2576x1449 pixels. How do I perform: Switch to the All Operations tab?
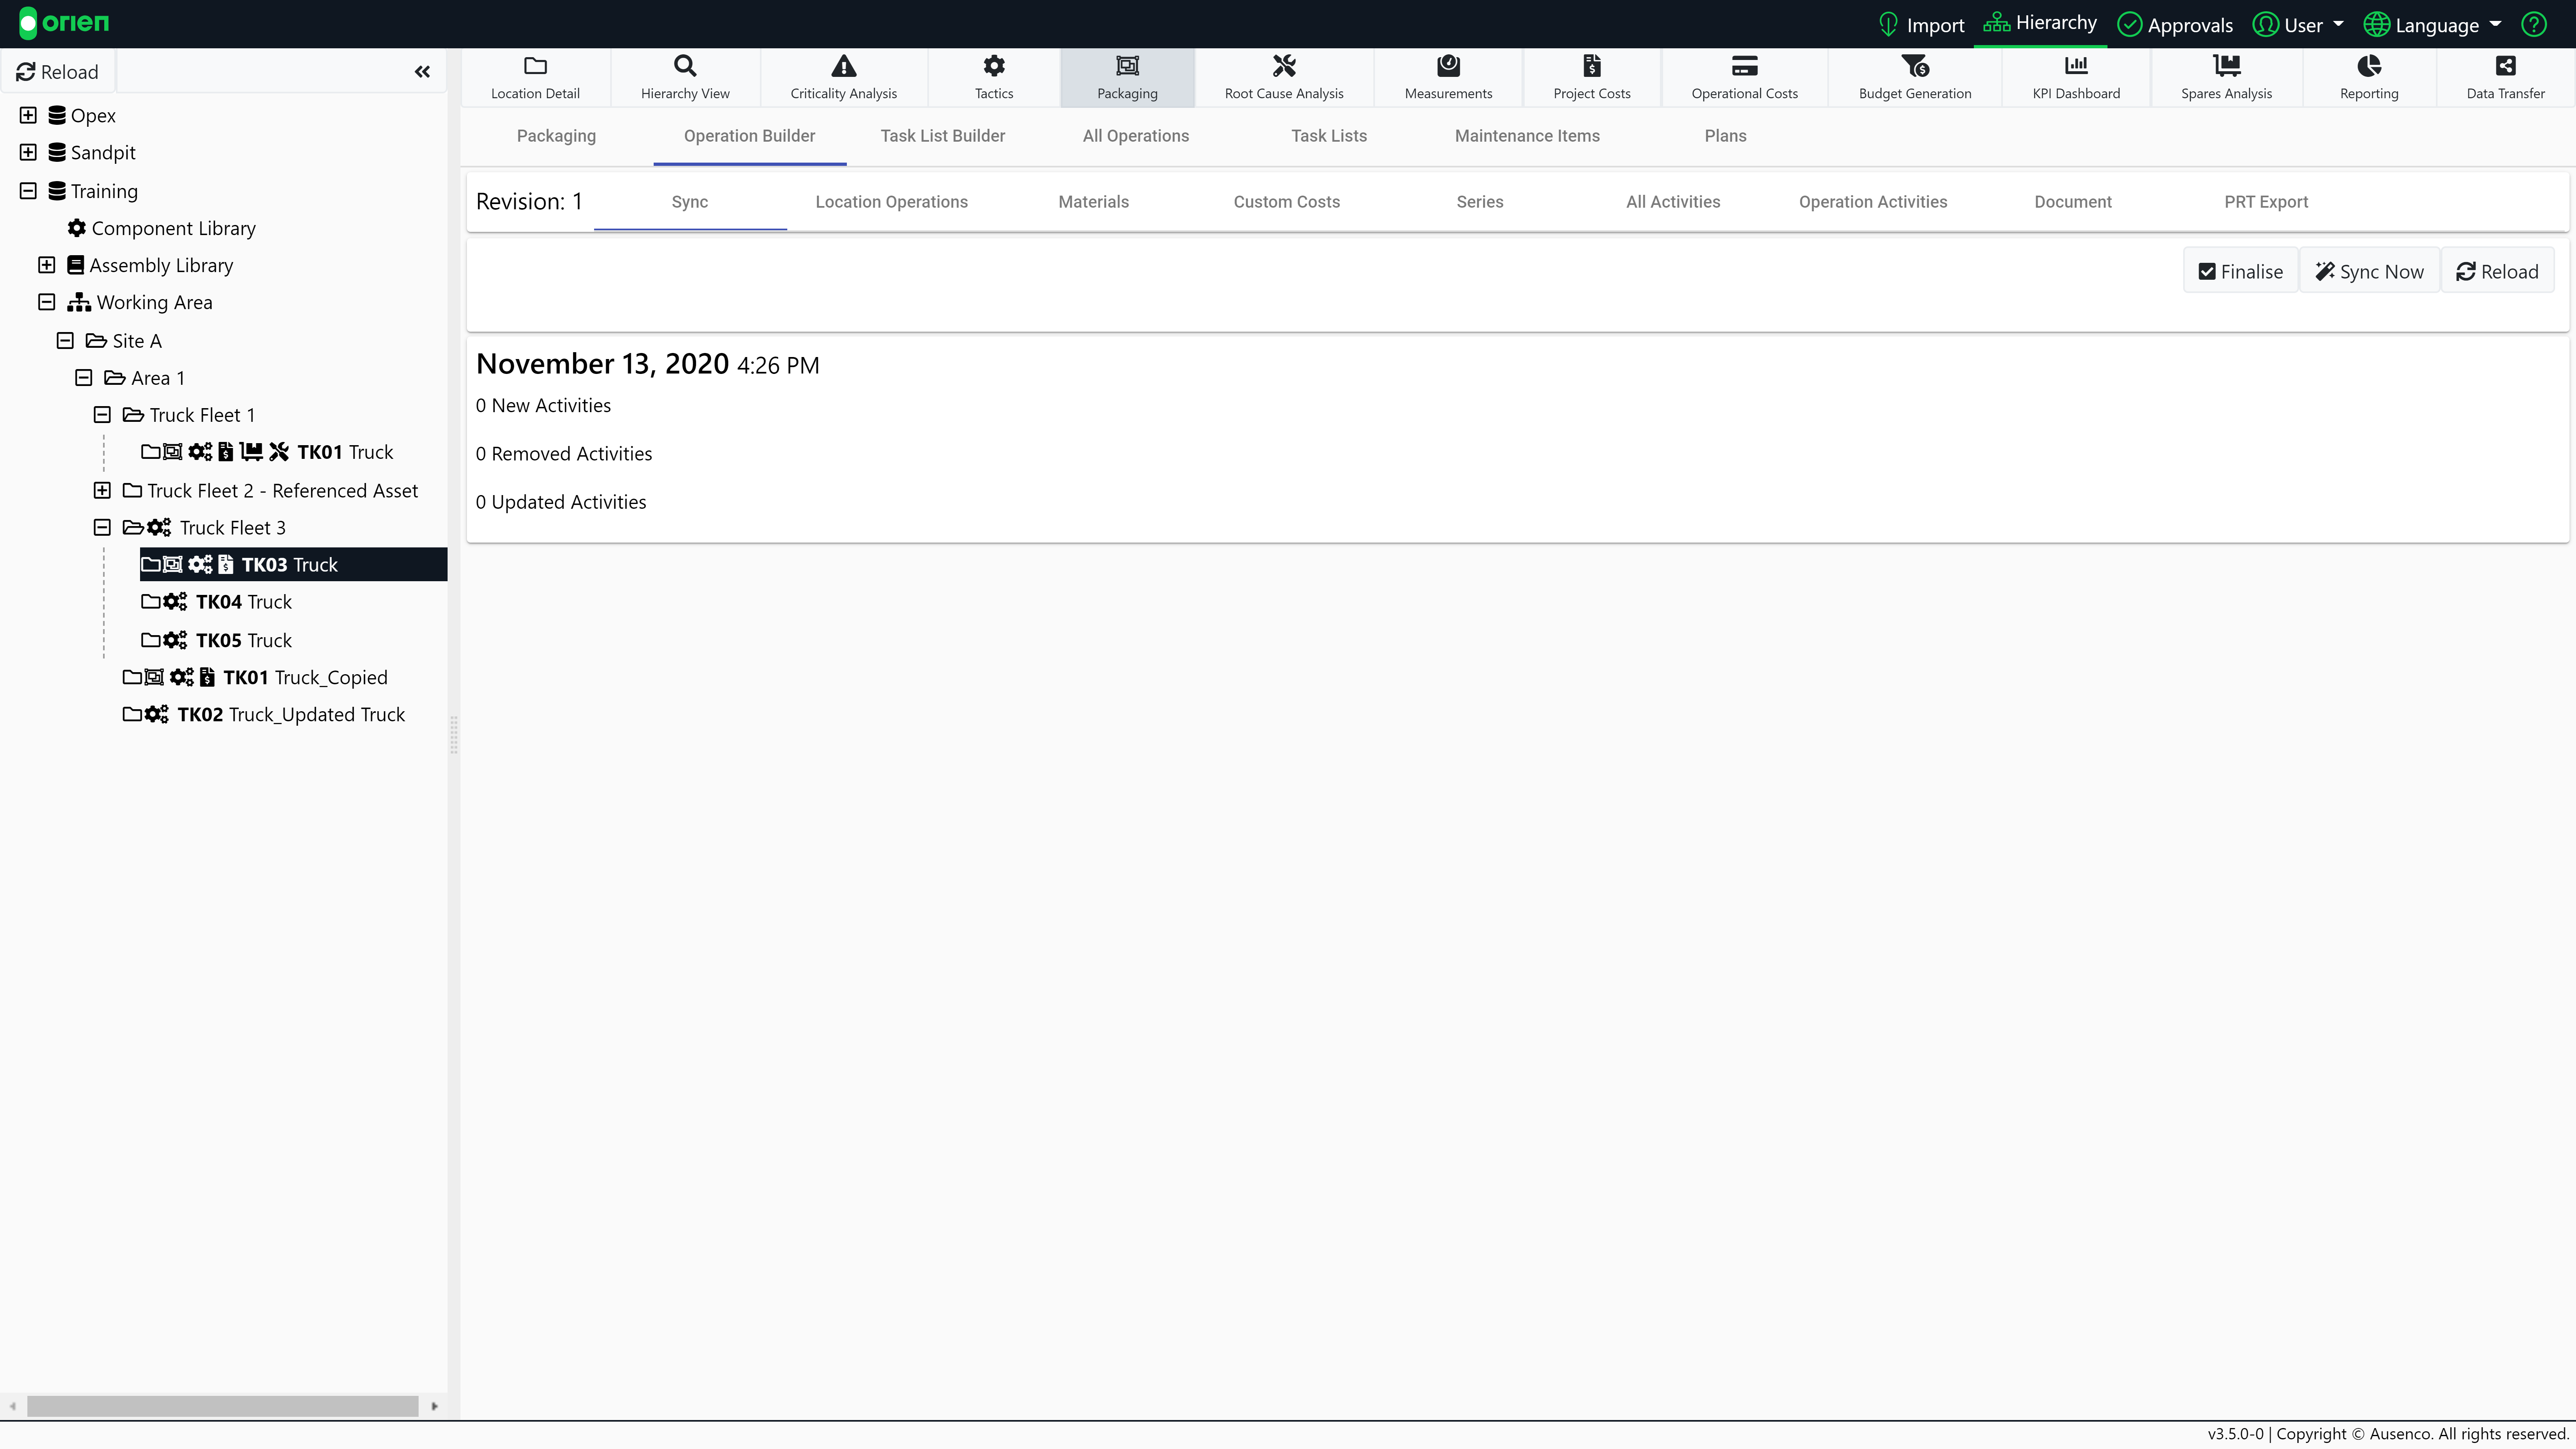1135,136
